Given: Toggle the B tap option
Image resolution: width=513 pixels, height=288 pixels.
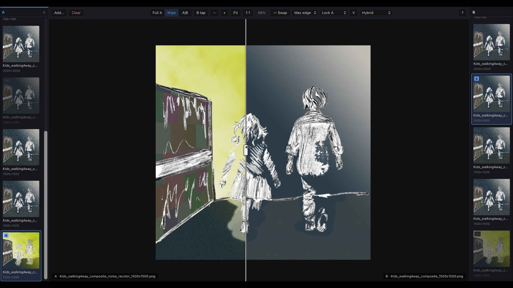Looking at the screenshot, I should (x=201, y=13).
